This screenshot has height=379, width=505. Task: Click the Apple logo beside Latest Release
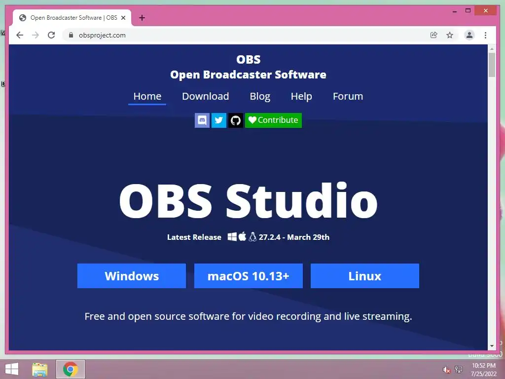click(243, 236)
